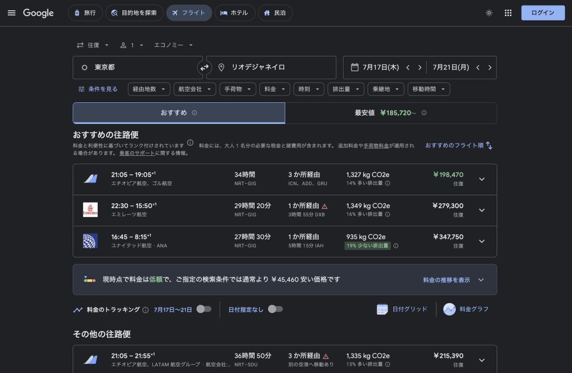Image resolution: width=572 pixels, height=373 pixels.
Task: Open the 航空会社 filter dropdown
Action: pos(194,89)
